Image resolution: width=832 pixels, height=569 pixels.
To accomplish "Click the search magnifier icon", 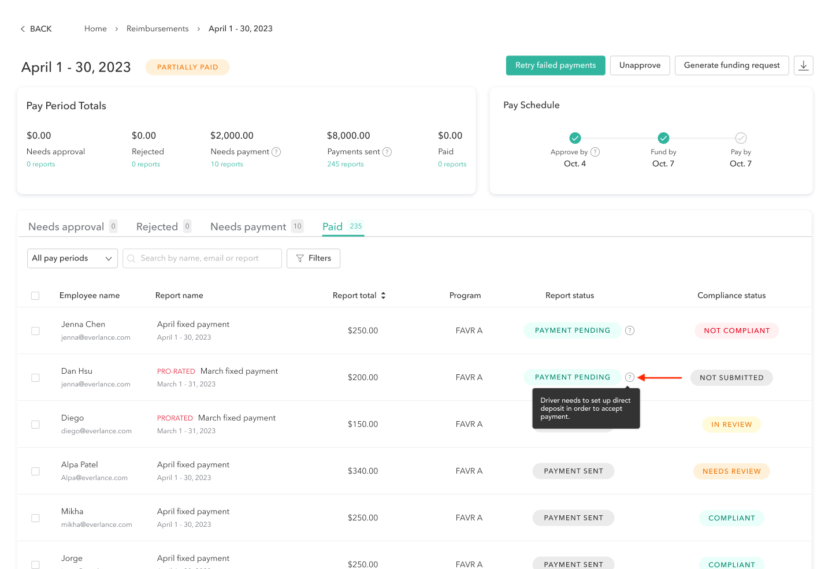I will coord(131,258).
